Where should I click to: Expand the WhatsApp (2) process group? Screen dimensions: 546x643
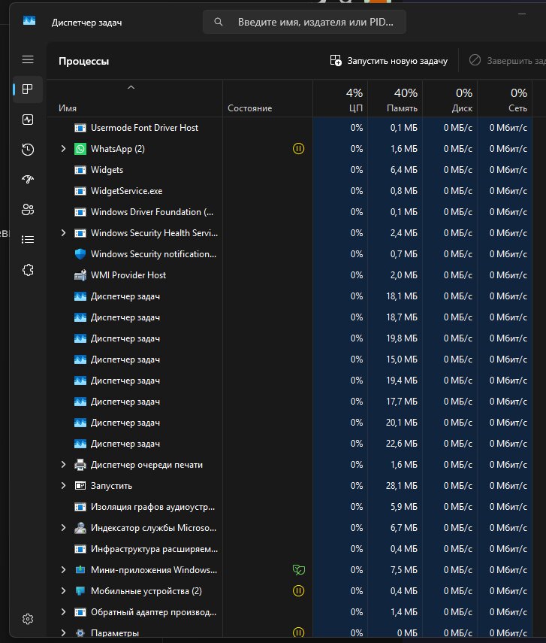[64, 149]
